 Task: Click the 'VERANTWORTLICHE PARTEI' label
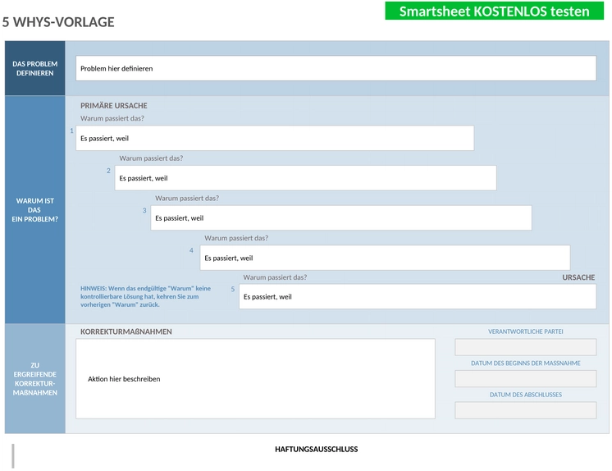click(525, 332)
